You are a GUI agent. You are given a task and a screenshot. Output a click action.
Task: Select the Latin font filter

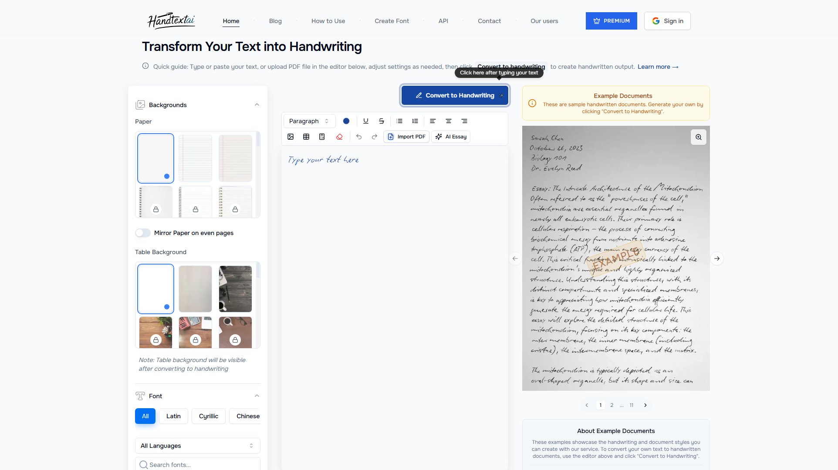pos(173,416)
